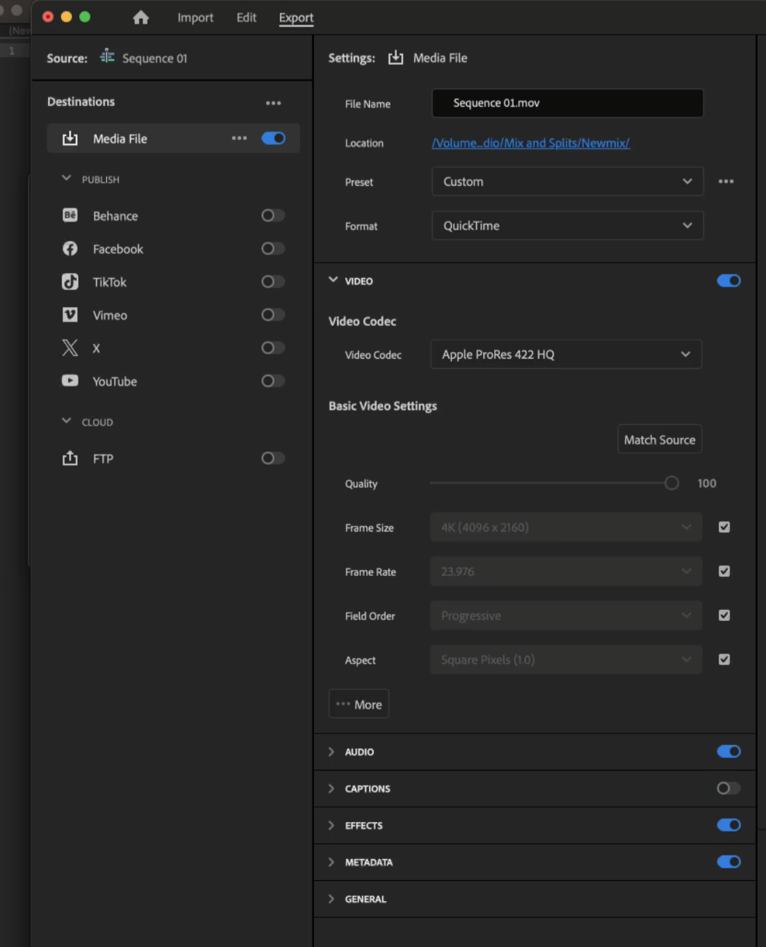Click the Media File export icon in destinations
This screenshot has width=766, height=947.
point(70,138)
